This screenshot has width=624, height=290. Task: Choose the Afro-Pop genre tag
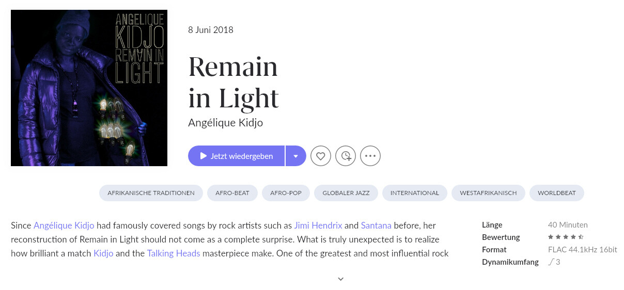coord(286,193)
